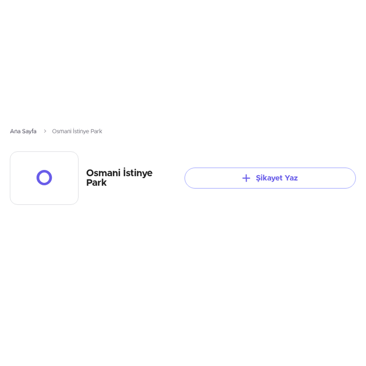Open the Ana Sayfa breadcrumb link

pos(23,131)
